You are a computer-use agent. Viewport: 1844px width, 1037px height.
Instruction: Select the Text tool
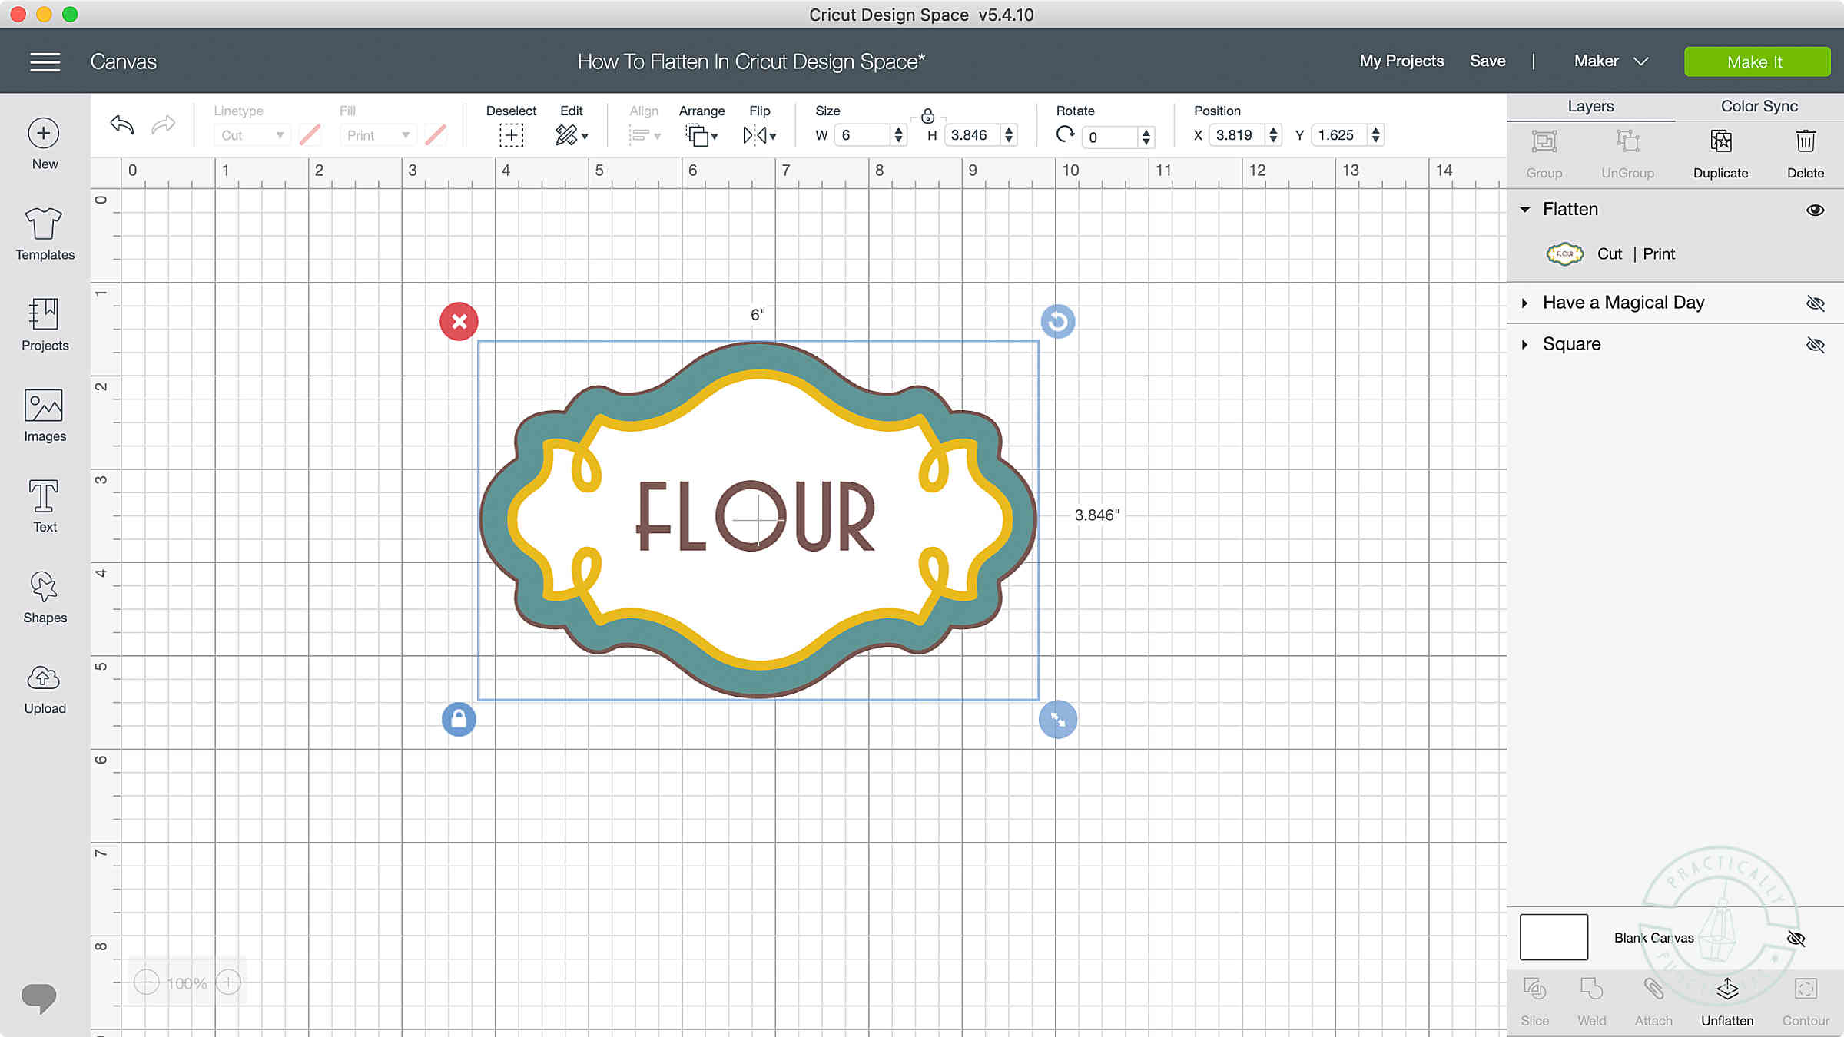44,498
